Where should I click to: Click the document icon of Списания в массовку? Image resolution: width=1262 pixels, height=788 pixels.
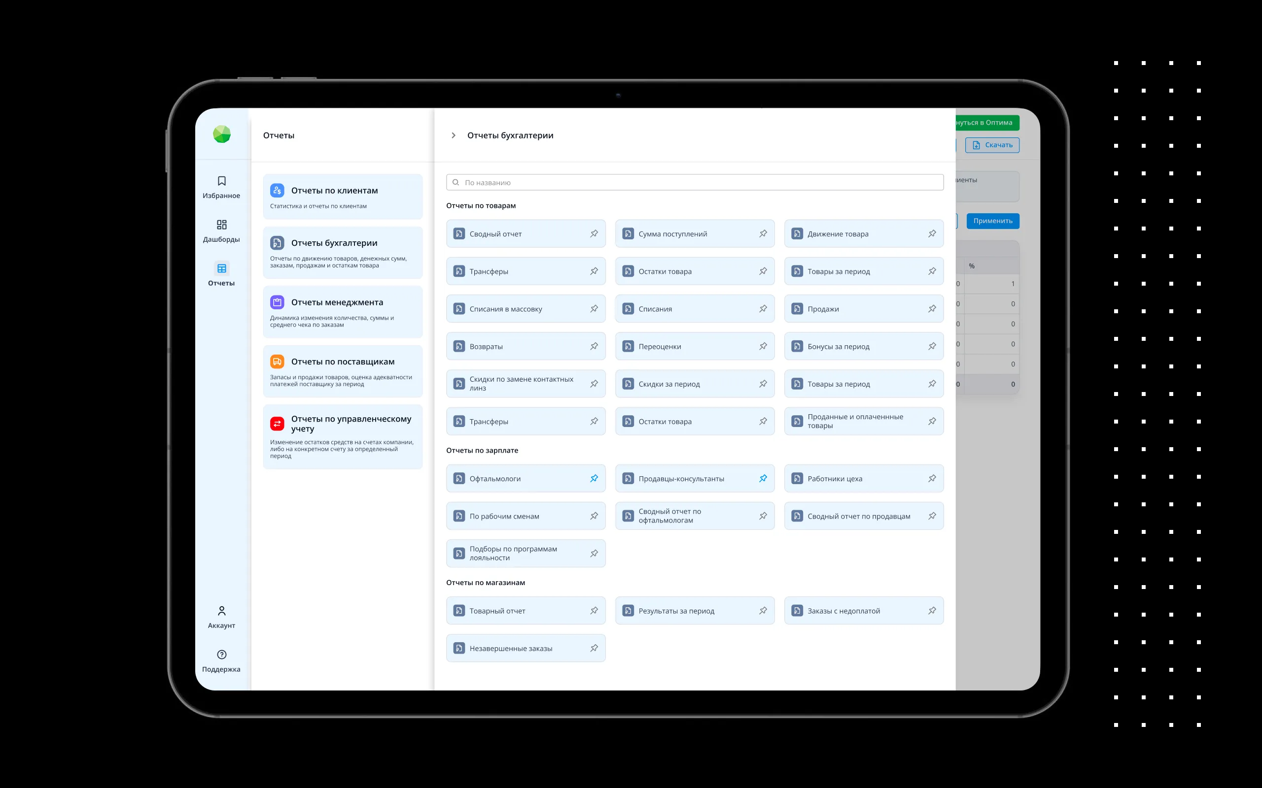click(459, 308)
